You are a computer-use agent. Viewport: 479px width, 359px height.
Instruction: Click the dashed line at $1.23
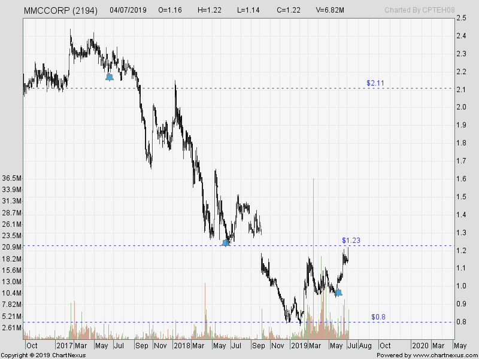(150, 245)
